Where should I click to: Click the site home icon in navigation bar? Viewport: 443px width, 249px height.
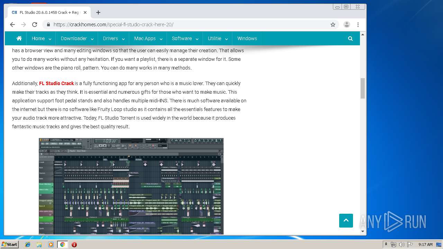(19, 38)
